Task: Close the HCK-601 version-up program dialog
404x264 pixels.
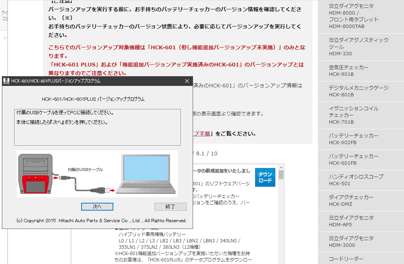Action: pyautogui.click(x=187, y=81)
